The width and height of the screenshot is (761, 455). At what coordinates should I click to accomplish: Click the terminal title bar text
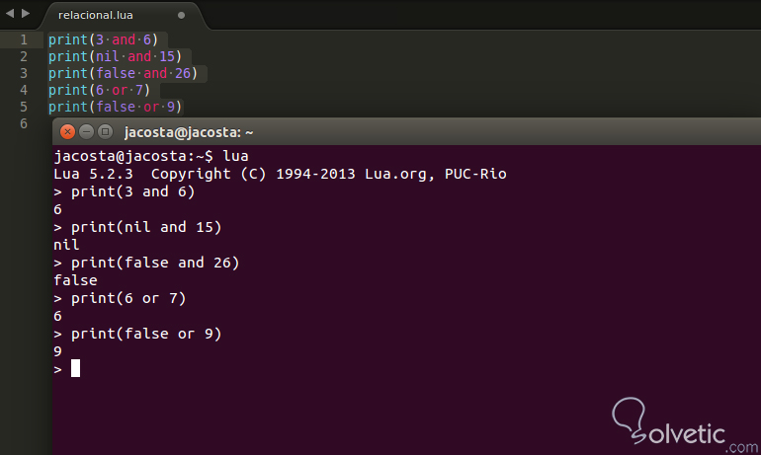coord(189,131)
